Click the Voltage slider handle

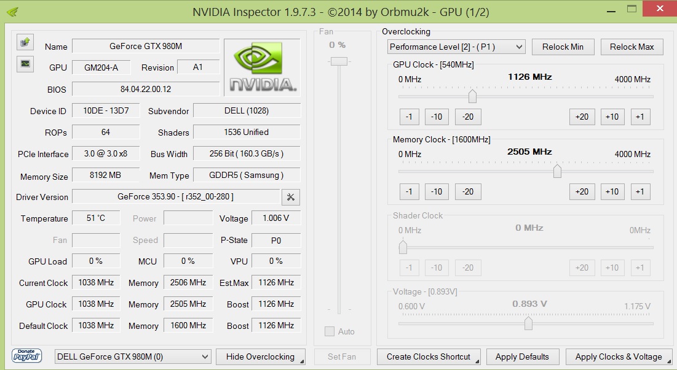coord(528,323)
